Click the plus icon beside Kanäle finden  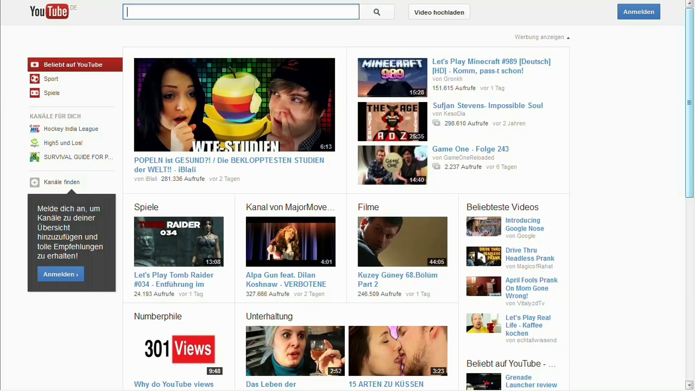35,182
